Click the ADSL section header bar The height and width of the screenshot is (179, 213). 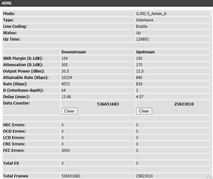pos(106,3)
